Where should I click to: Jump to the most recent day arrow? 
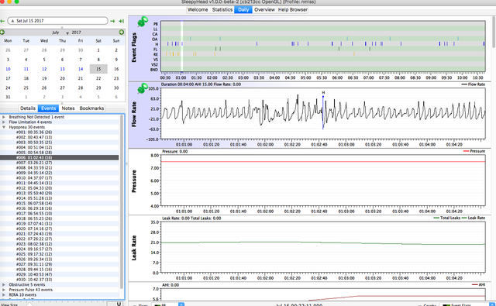tap(121, 21)
